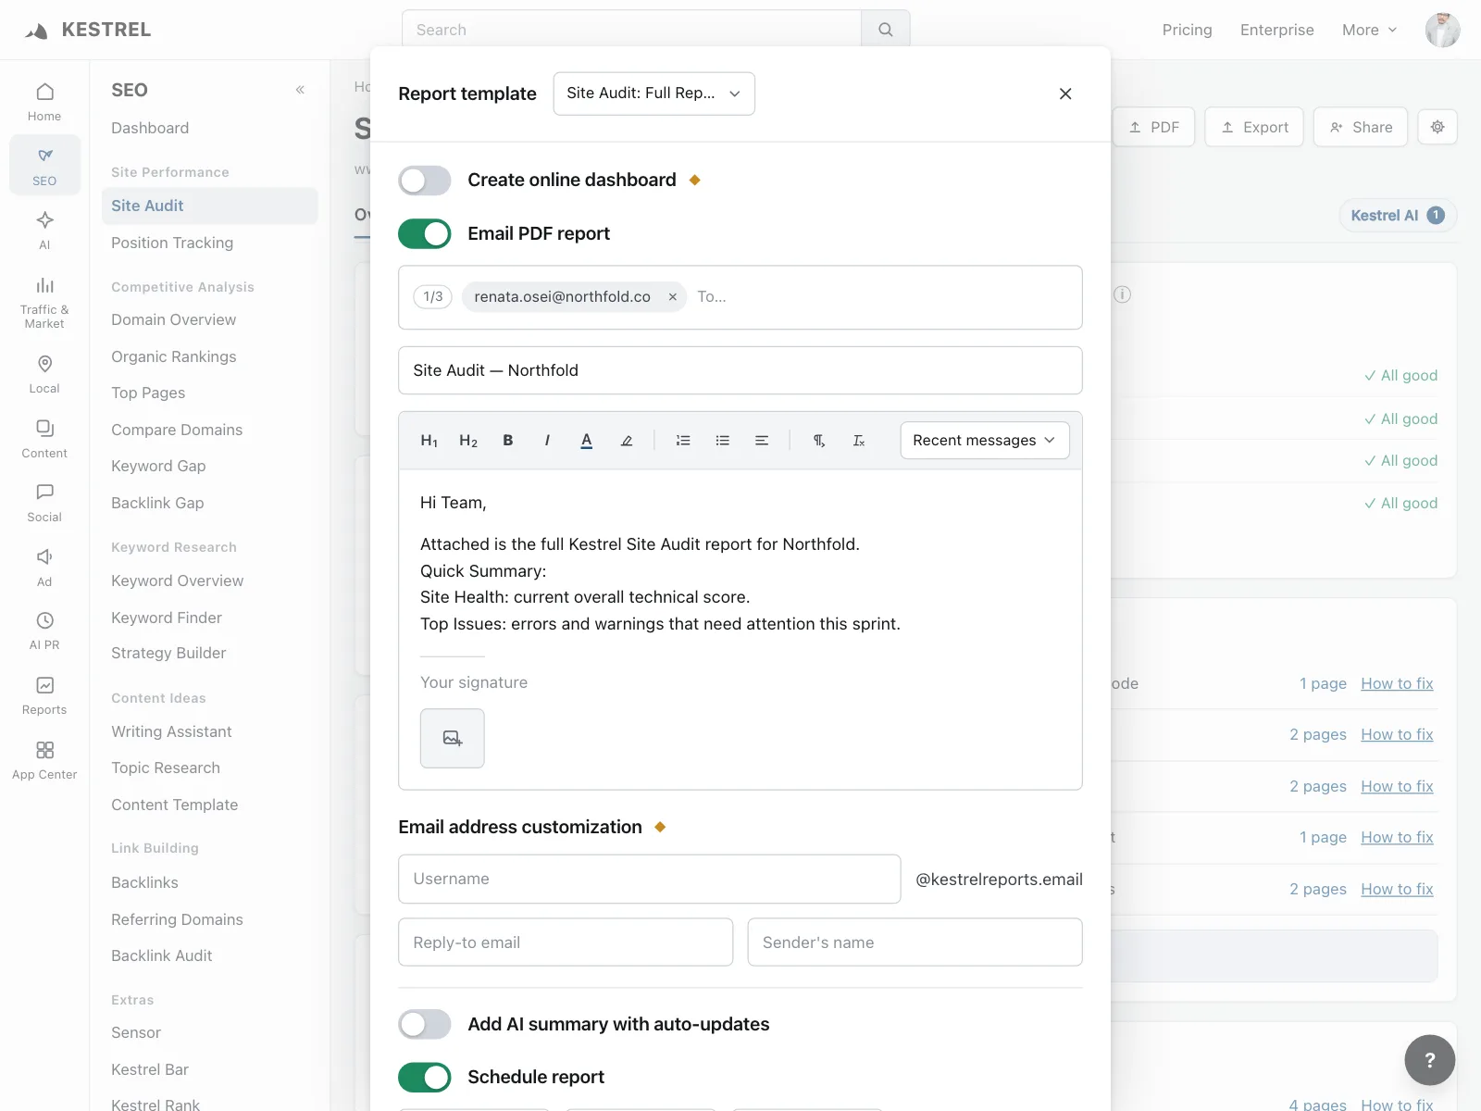Click the PDF button

pos(1153,127)
